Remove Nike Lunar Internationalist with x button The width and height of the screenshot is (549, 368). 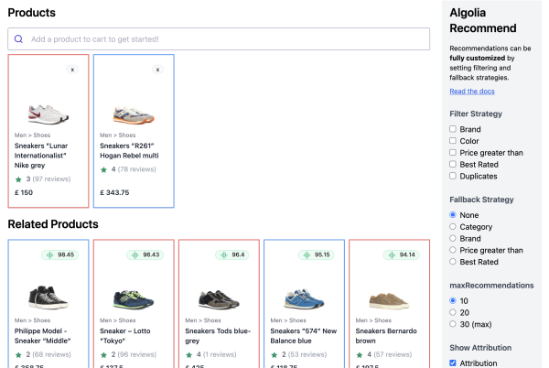pyautogui.click(x=72, y=70)
